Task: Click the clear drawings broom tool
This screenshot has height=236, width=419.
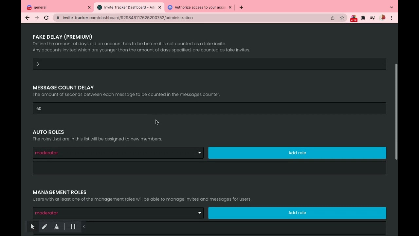Action: (x=56, y=226)
